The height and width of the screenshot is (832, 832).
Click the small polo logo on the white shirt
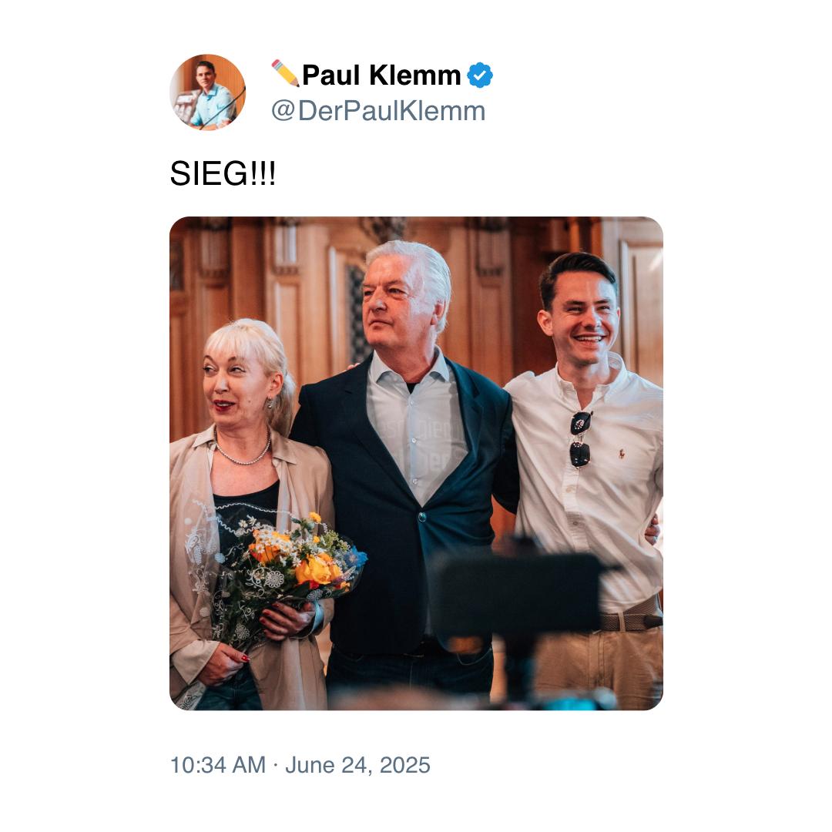(x=621, y=454)
